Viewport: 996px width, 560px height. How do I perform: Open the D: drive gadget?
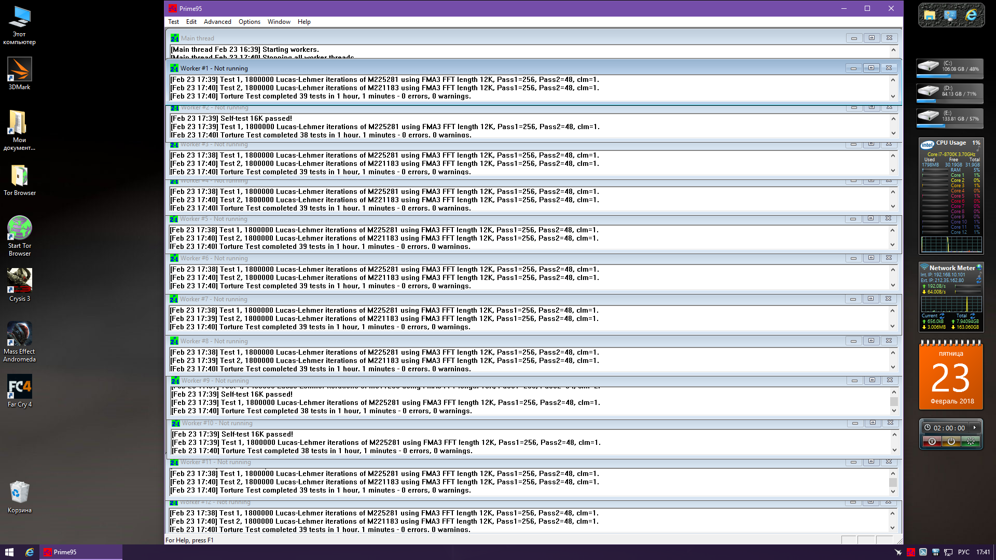[x=949, y=92]
